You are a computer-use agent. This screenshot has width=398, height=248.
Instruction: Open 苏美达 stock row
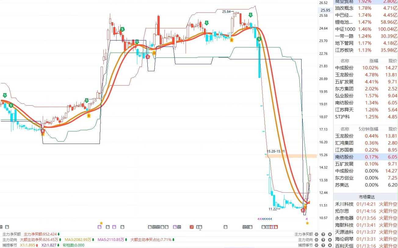(366, 185)
